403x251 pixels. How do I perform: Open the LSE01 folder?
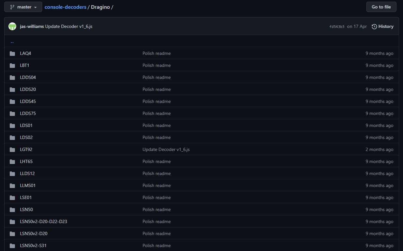tap(26, 197)
